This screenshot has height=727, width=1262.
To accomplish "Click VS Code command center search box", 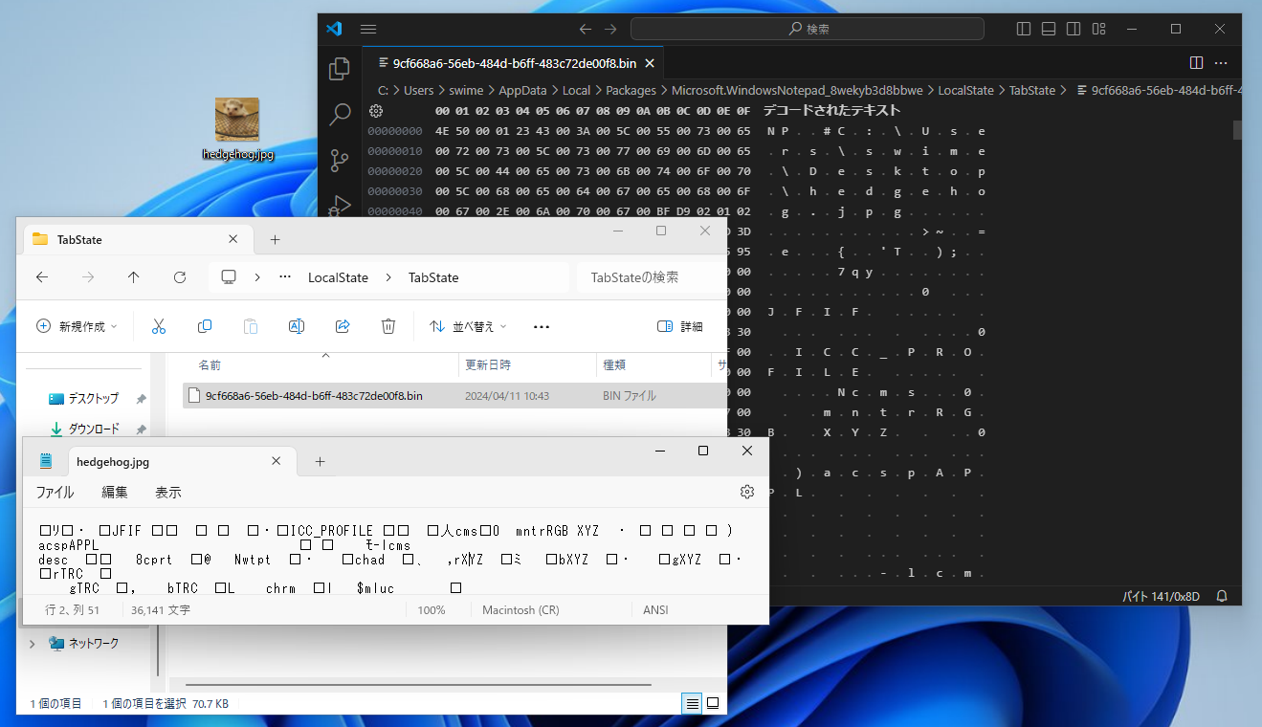I will tap(808, 29).
